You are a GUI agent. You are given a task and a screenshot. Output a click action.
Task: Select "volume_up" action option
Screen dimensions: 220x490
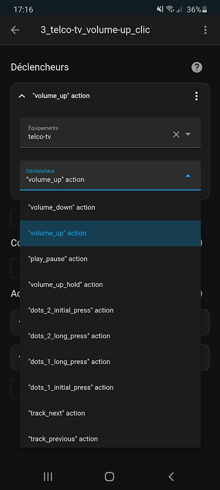click(111, 233)
